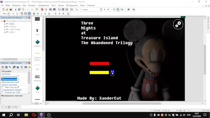The height and width of the screenshot is (118, 210).
Task: Expand the 'settings' frame tree node
Action: 5,27
